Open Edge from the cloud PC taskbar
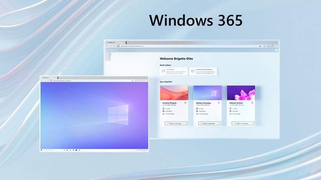 (67, 150)
